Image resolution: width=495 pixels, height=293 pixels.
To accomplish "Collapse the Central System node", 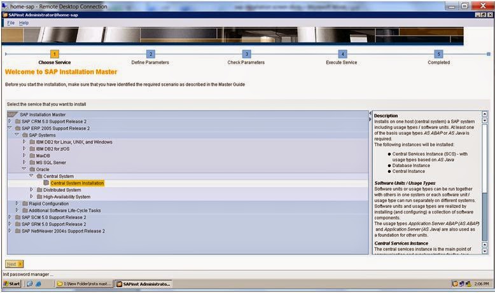I will (x=32, y=175).
